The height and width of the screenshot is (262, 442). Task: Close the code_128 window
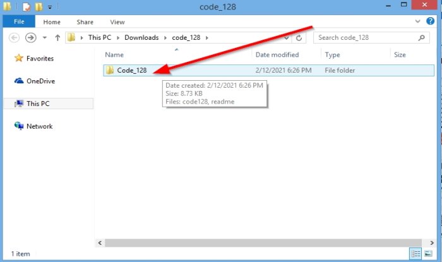[x=424, y=5]
